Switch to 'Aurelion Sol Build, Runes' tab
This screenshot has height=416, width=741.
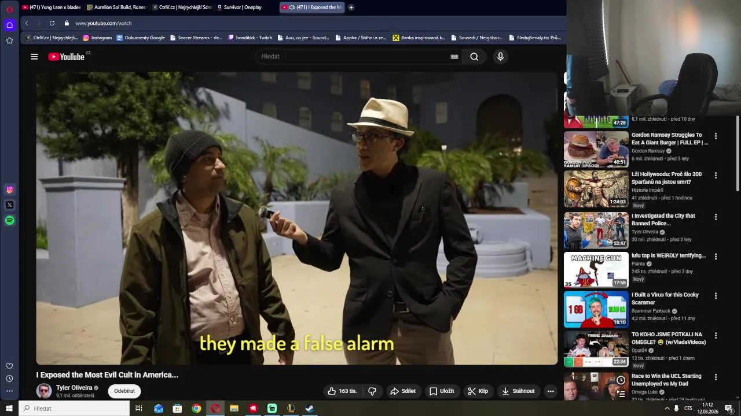coord(116,8)
